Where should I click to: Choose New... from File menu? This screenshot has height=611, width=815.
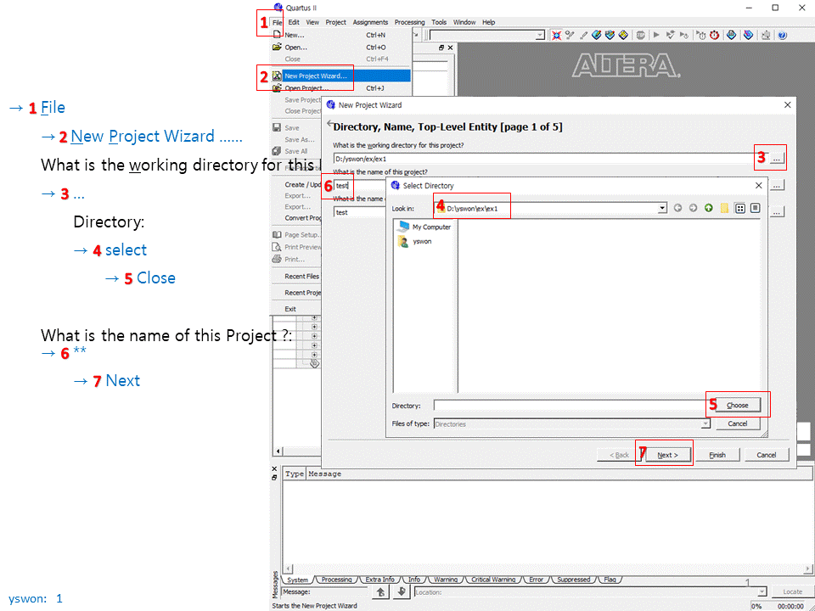click(x=341, y=36)
